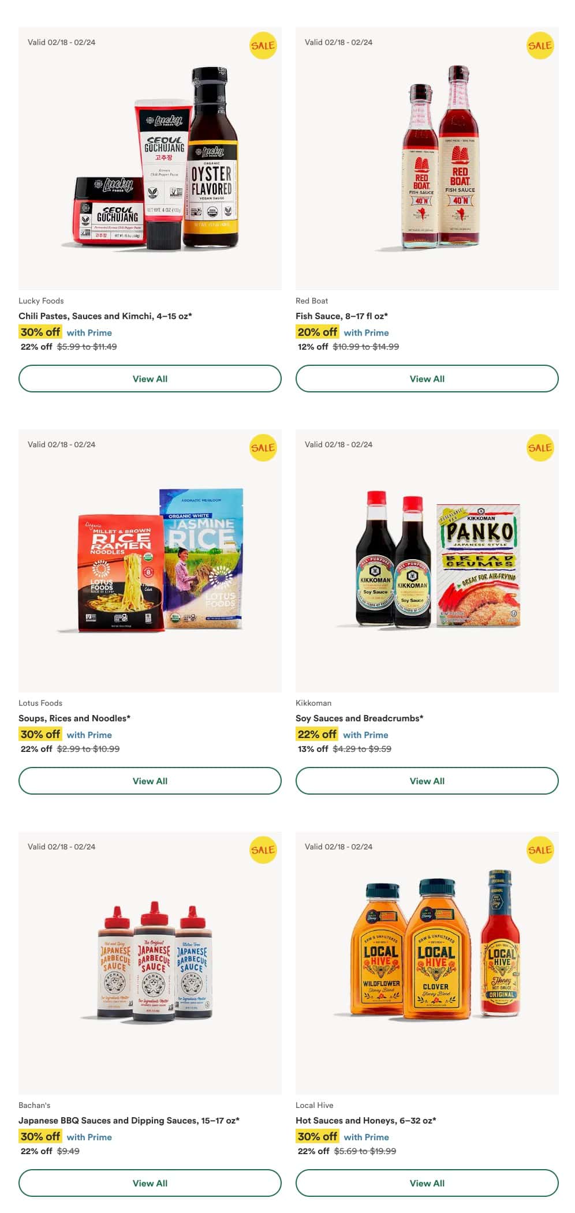View all Lotus Foods rice and noodles
This screenshot has height=1213, width=575.
coord(150,781)
